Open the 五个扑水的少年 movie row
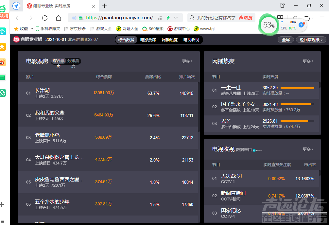The image size is (329, 225). point(108,204)
